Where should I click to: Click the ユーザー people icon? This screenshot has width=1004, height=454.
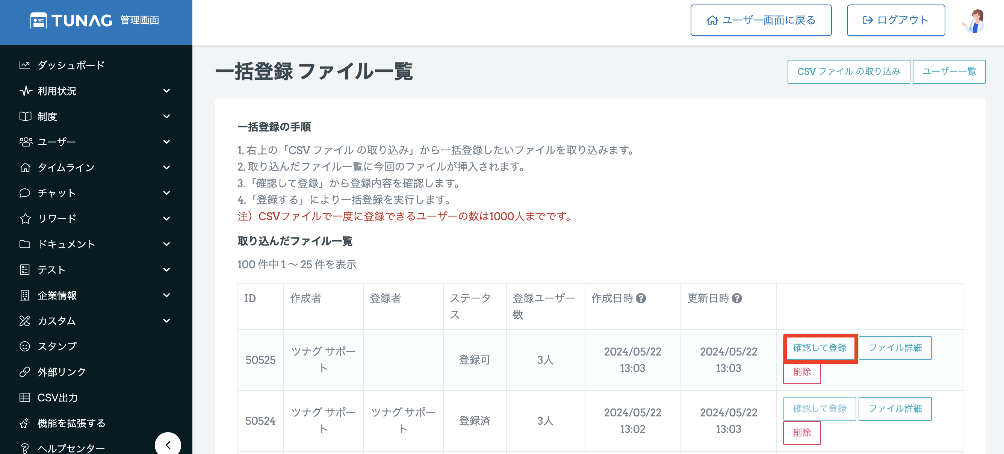[26, 142]
